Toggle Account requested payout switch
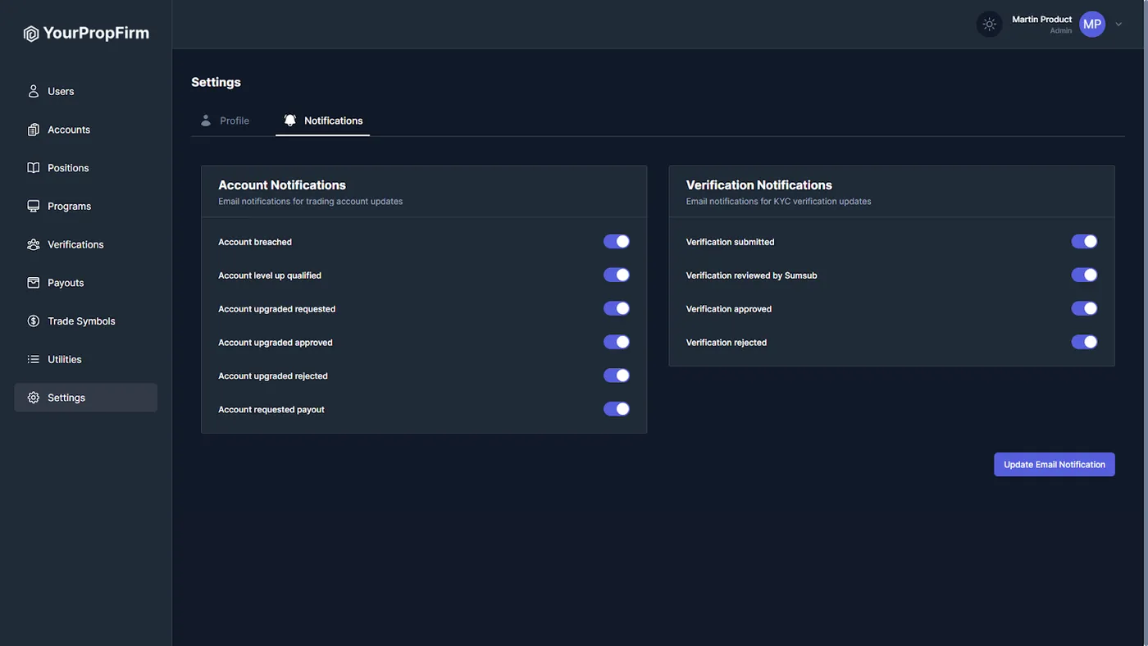Viewport: 1148px width, 646px height. point(617,409)
